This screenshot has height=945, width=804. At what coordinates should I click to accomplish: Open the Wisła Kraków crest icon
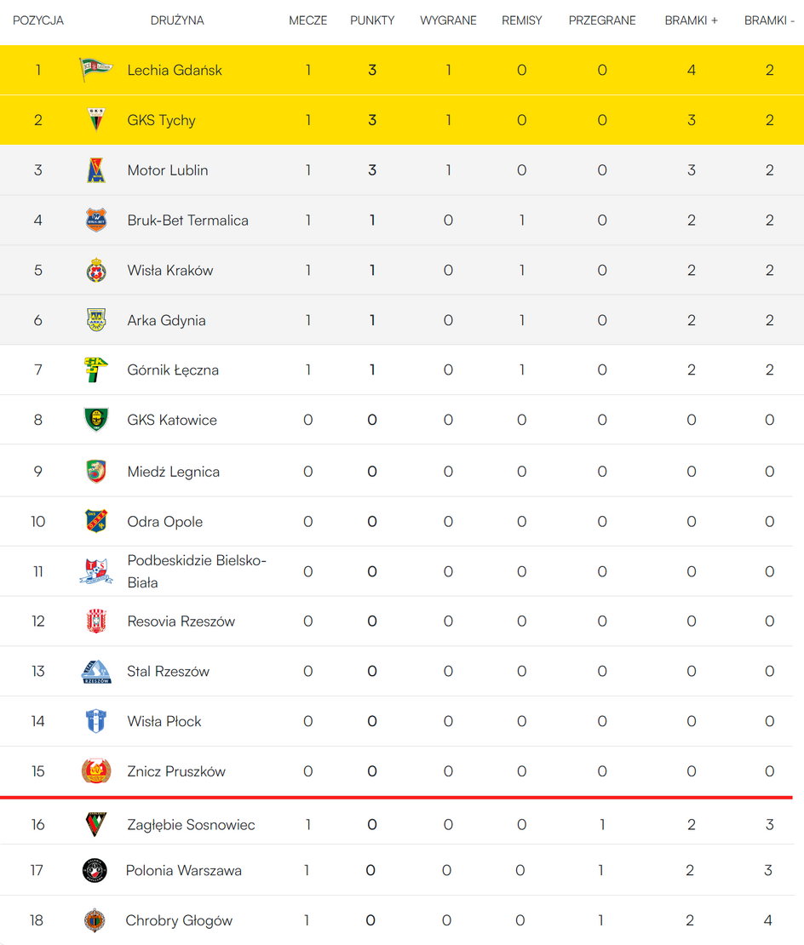[x=96, y=270]
